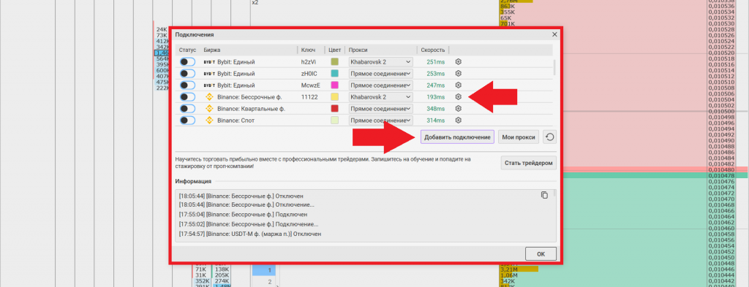This screenshot has height=287, width=749.
Task: Enable Binance Спот connection switch
Action: pyautogui.click(x=187, y=120)
